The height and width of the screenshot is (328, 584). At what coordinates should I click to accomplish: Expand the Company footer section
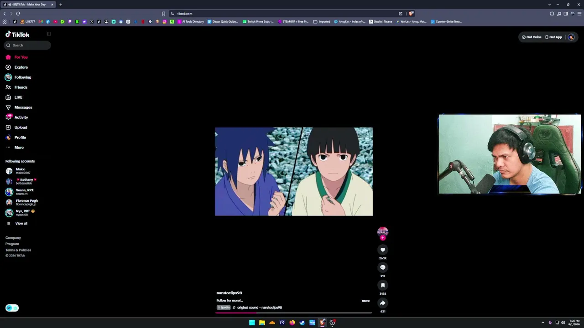13,238
